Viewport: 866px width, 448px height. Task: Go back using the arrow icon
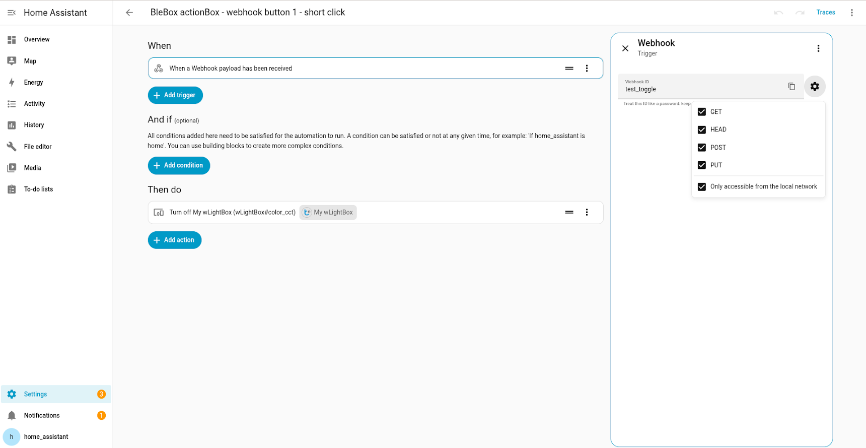click(x=129, y=13)
